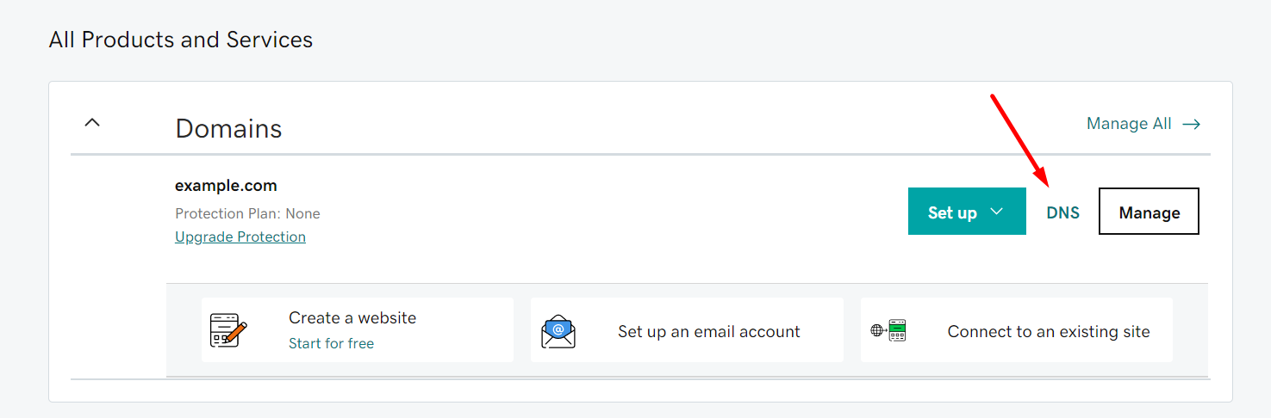Click the Protection Plan: None text

point(247,213)
